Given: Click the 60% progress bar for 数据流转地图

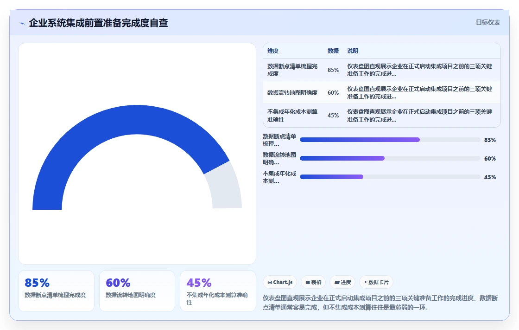Looking at the screenshot, I should coord(390,159).
